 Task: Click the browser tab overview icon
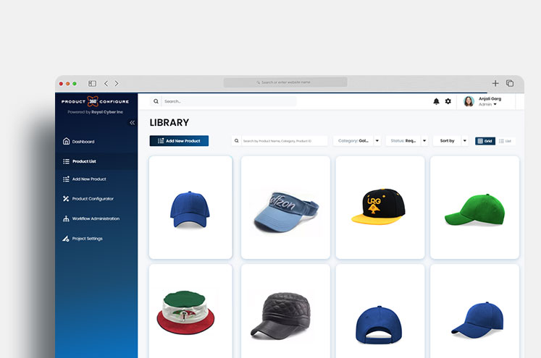pyautogui.click(x=510, y=83)
